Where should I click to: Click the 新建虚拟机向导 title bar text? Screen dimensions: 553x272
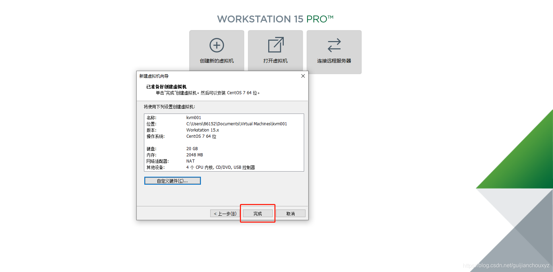(x=154, y=76)
